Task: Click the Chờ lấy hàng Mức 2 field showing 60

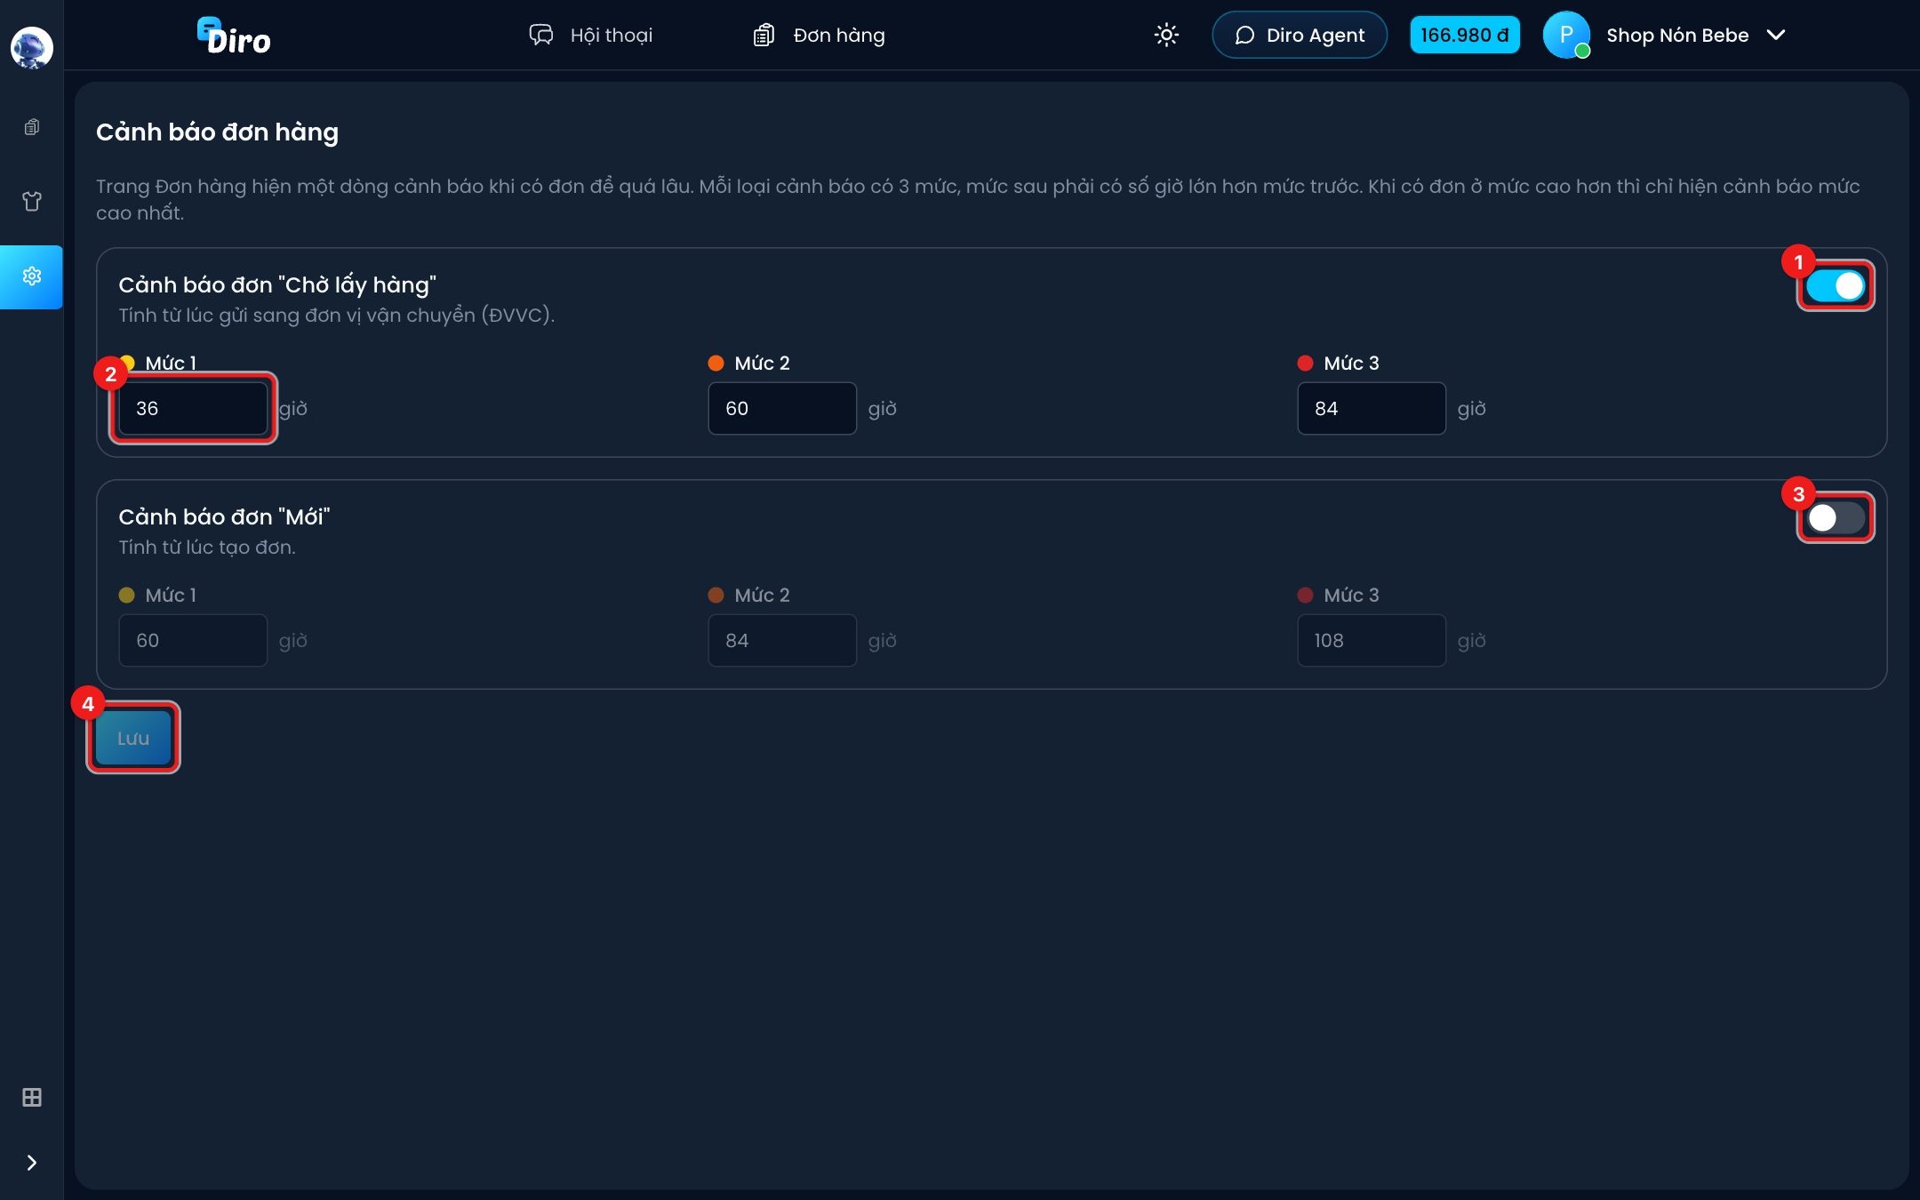Action: tap(782, 408)
